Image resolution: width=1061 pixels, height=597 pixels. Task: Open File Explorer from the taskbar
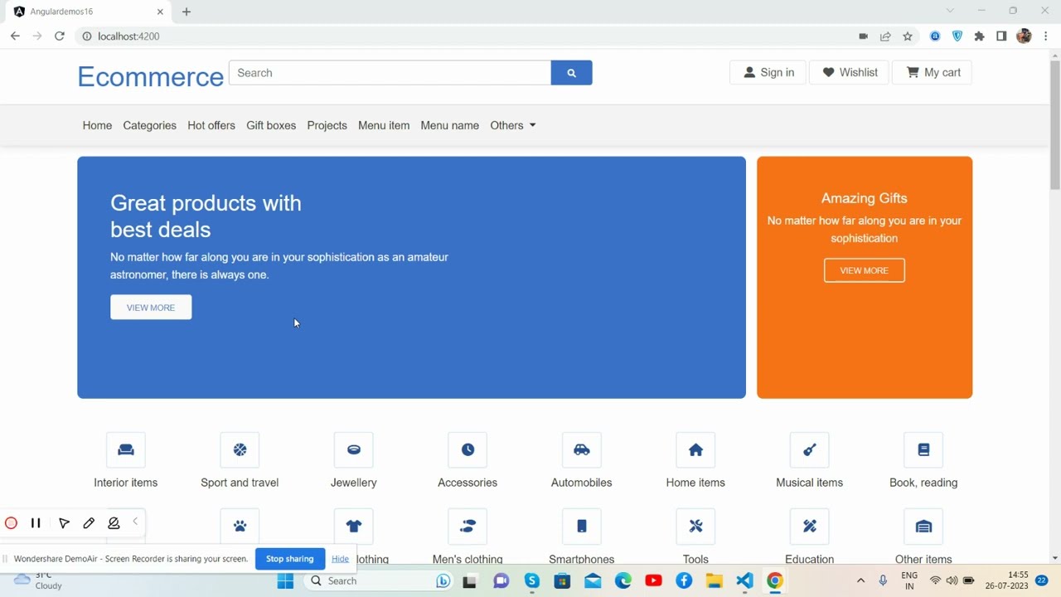pyautogui.click(x=714, y=581)
